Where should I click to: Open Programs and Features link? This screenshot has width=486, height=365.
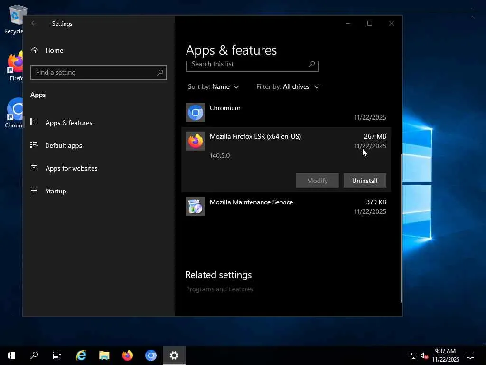pyautogui.click(x=220, y=289)
